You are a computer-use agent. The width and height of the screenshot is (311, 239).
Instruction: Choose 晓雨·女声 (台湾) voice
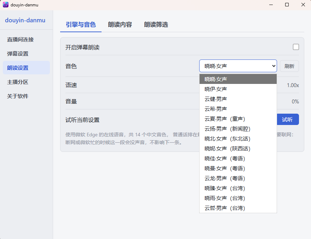pos(238,198)
